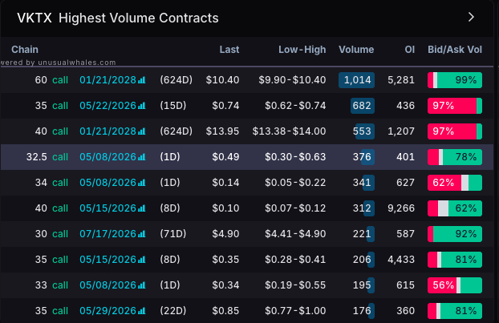Open the 05/08/2026 link for 34 call
The height and width of the screenshot is (323, 499).
(x=108, y=183)
